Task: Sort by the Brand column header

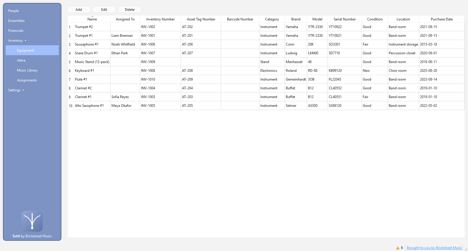Action: (x=296, y=19)
